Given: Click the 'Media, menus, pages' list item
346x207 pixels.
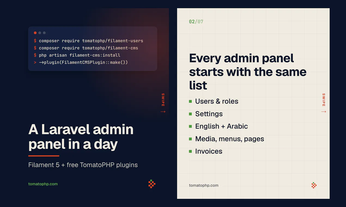Looking at the screenshot, I should (x=227, y=139).
